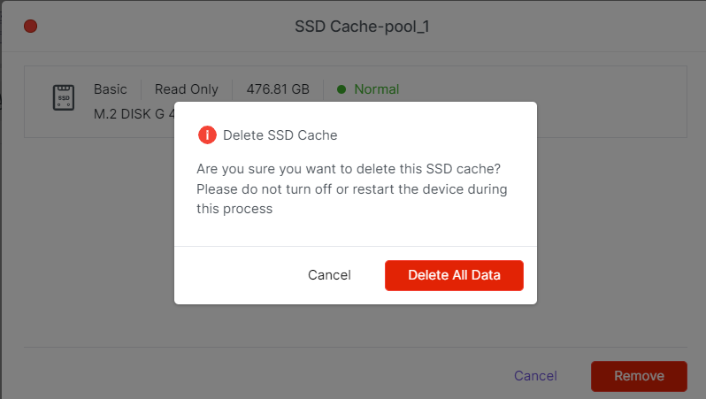
Task: Click the green Normal status text
Action: [x=376, y=89]
